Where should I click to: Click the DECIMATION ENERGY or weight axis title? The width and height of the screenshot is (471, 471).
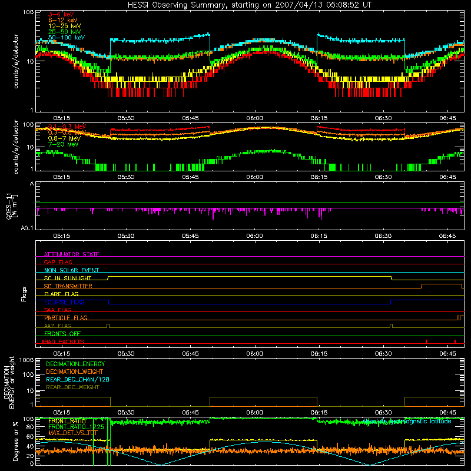(x=9, y=382)
